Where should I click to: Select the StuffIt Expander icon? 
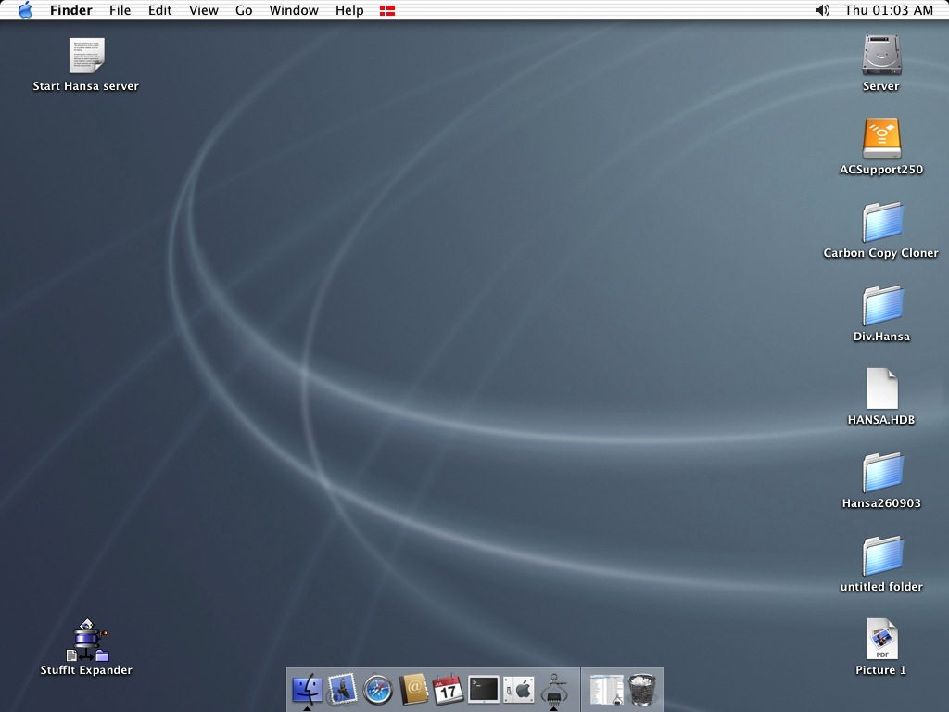87,640
